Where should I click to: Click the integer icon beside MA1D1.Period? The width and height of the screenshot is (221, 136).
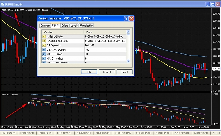(44, 54)
